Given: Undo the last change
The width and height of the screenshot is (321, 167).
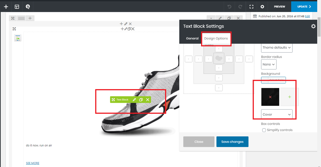Looking at the screenshot, I should 229,7.
